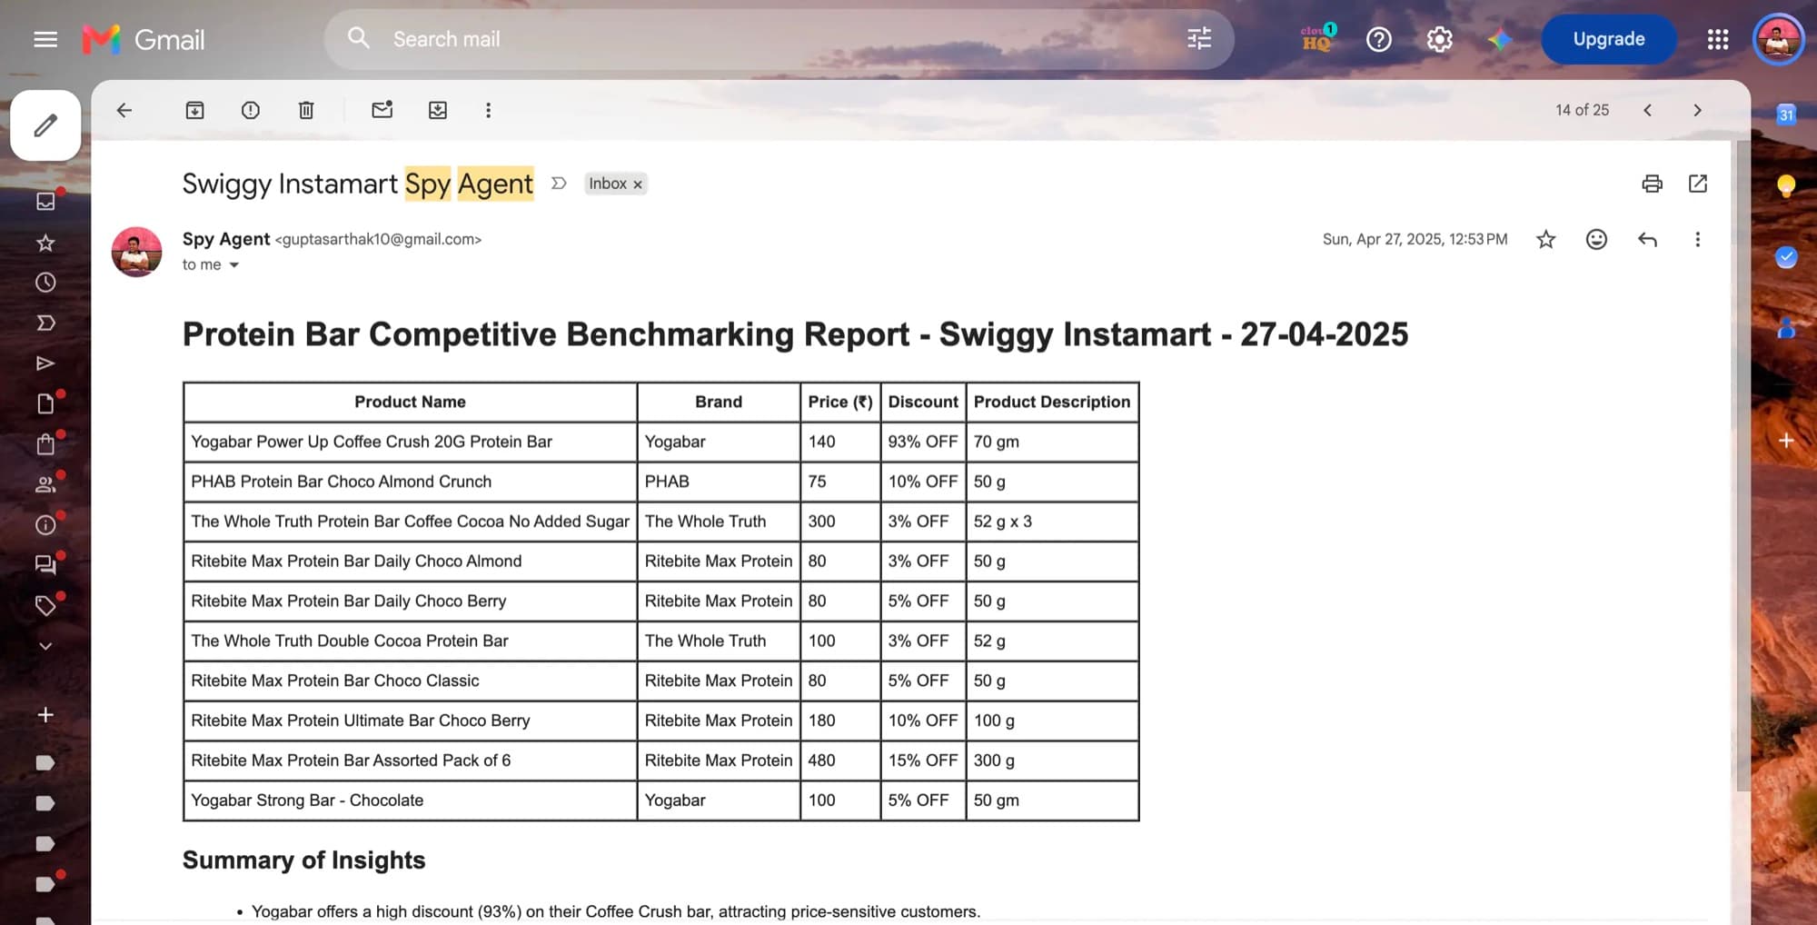Image resolution: width=1817 pixels, height=925 pixels.
Task: Click the Move to Inbox toolbar icon
Action: tap(438, 110)
